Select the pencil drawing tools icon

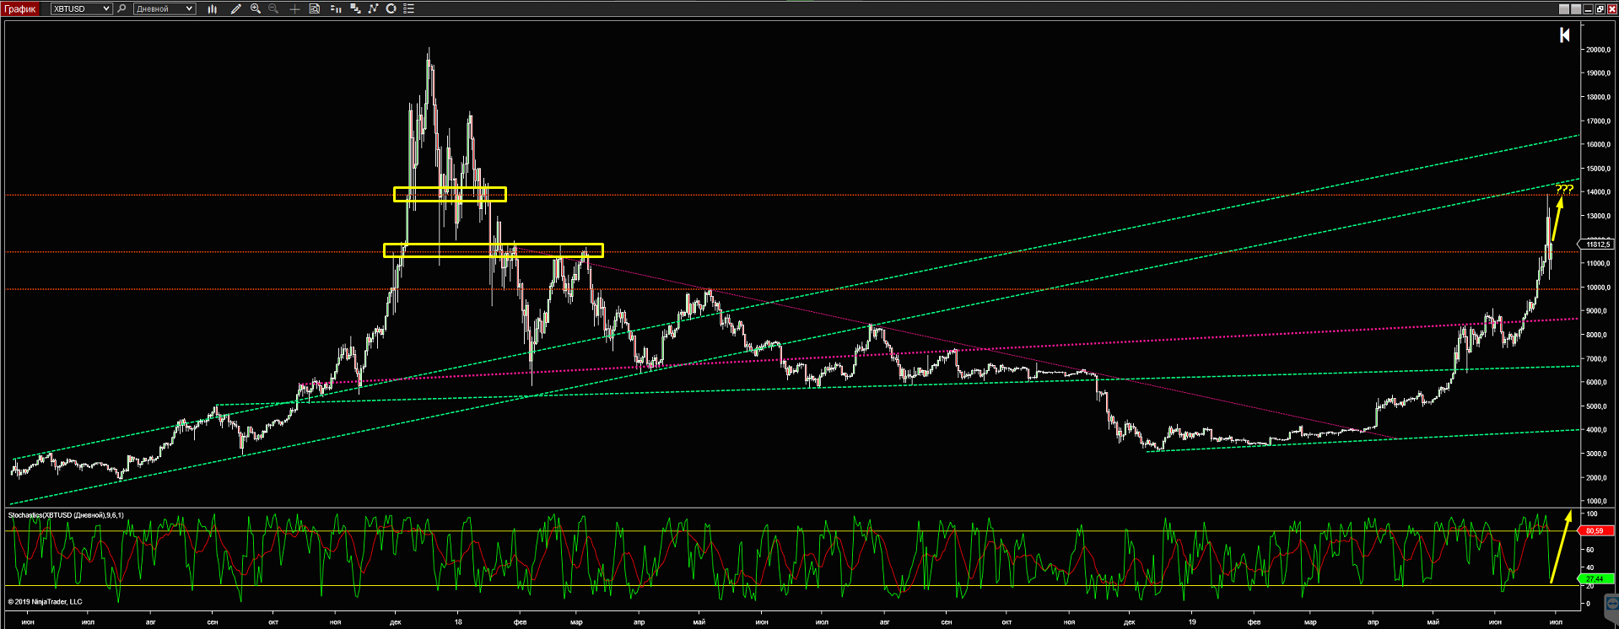(235, 8)
